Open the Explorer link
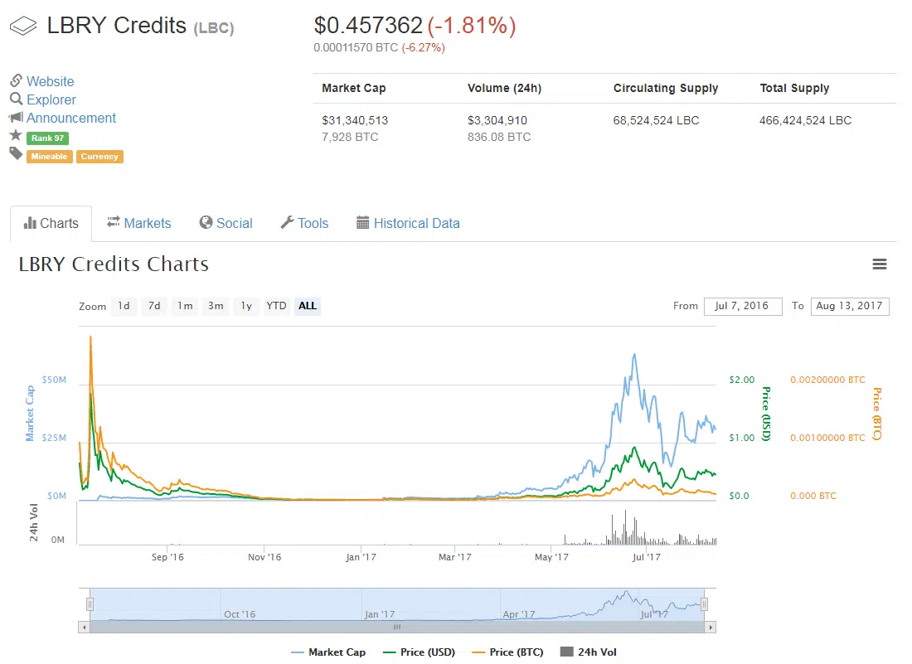This screenshot has height=664, width=912. pos(51,100)
